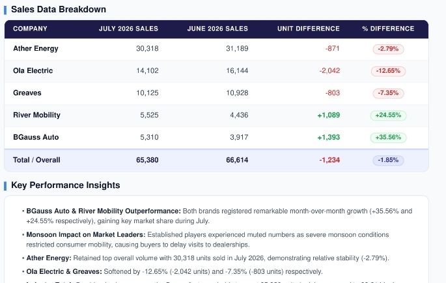This screenshot has height=283, width=446.
Task: Click the -2,042 unit difference cell
Action: tap(329, 71)
